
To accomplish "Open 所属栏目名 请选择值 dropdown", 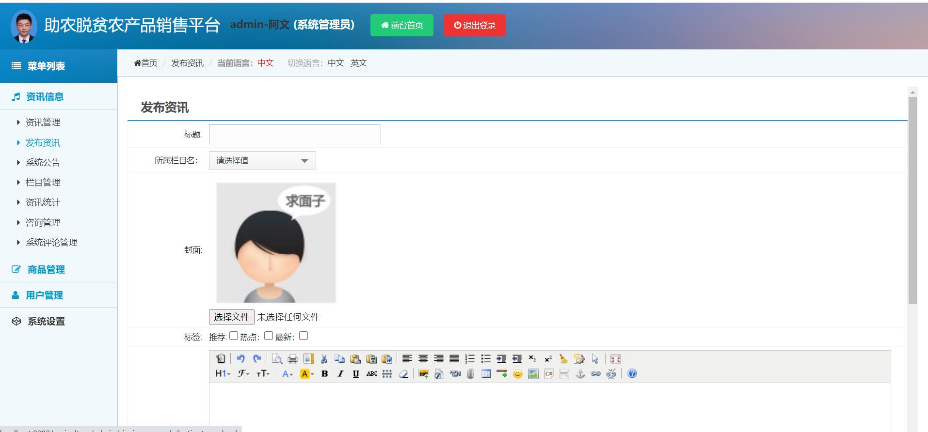I will 262,160.
